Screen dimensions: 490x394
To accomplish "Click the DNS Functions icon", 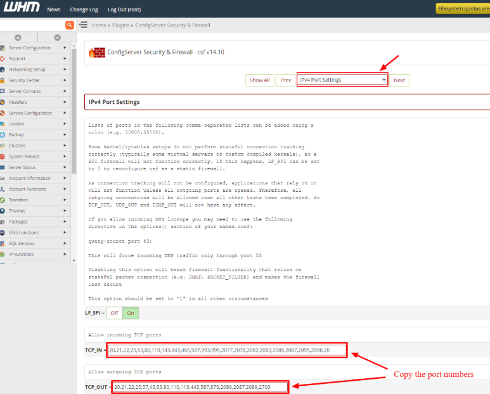I will (x=3, y=232).
